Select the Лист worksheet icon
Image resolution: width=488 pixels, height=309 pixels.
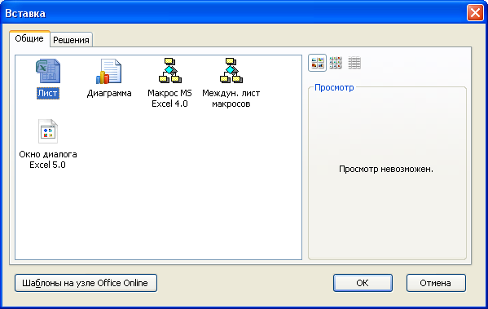pyautogui.click(x=48, y=71)
